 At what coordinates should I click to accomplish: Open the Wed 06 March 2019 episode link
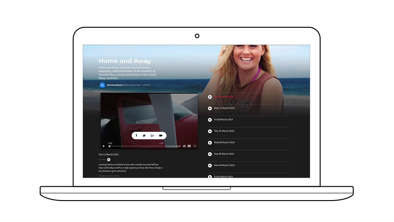224,142
